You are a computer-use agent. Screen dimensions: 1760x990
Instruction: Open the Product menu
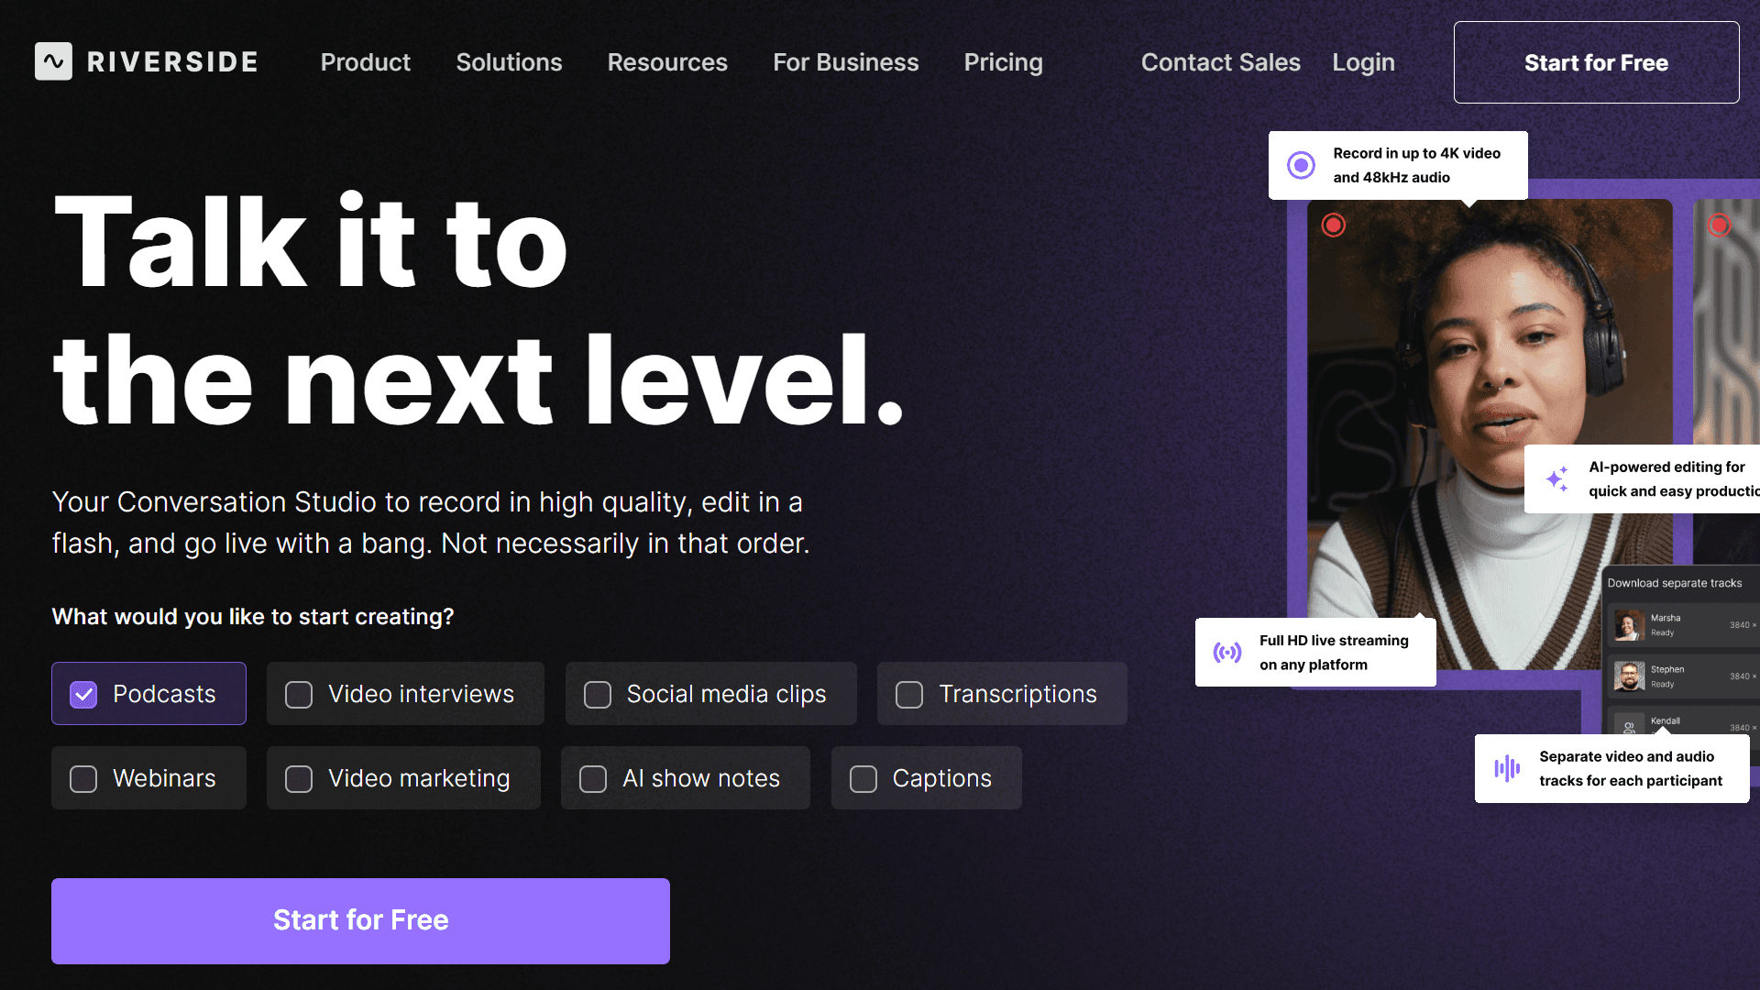pyautogui.click(x=365, y=62)
